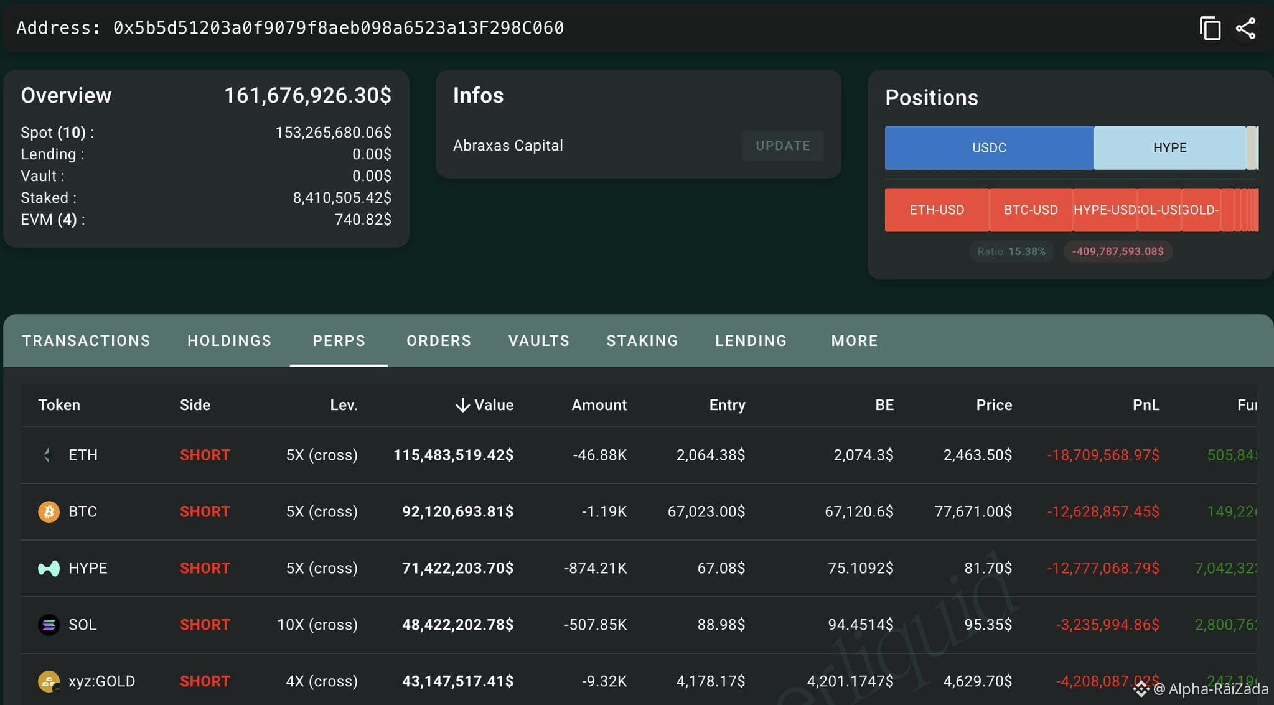Click the Solana token icon
Viewport: 1274px width, 705px height.
(x=49, y=625)
